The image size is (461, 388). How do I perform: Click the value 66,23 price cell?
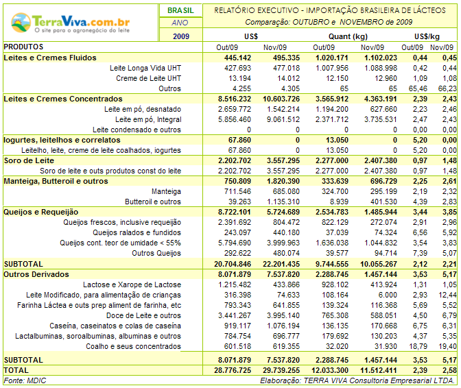(448, 88)
